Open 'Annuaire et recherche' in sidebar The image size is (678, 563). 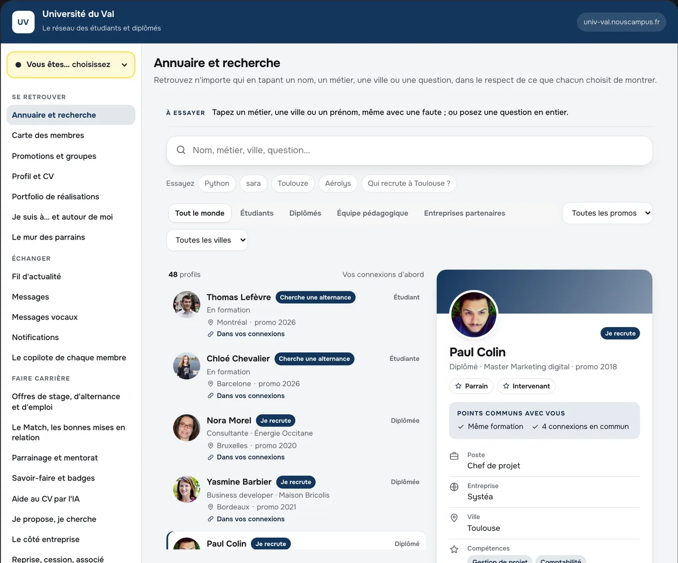pyautogui.click(x=71, y=115)
